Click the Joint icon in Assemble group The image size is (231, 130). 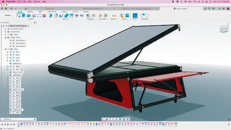[94, 15]
